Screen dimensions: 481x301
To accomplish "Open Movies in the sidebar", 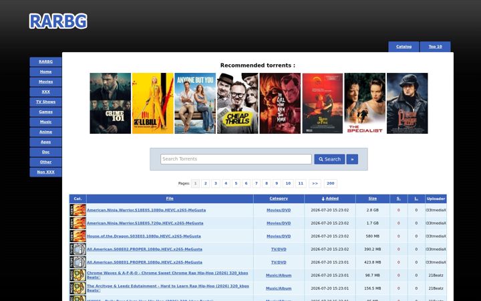I will pyautogui.click(x=45, y=82).
